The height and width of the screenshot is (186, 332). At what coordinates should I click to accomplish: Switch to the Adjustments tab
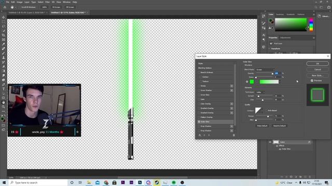pos(285,38)
